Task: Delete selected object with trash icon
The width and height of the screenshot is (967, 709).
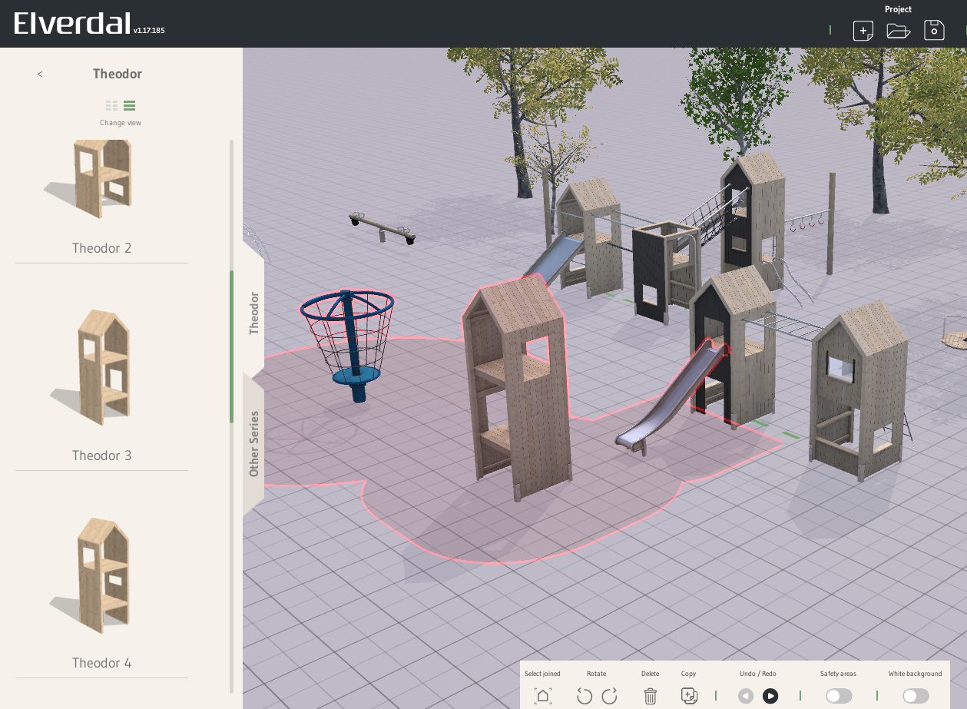Action: tap(650, 696)
